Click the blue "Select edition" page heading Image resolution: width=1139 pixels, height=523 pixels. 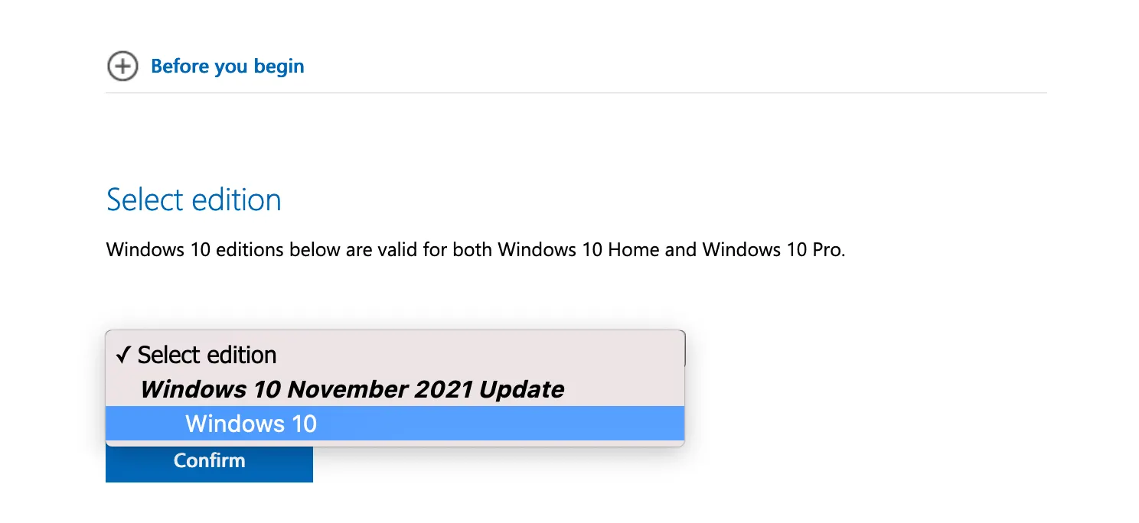(x=194, y=200)
